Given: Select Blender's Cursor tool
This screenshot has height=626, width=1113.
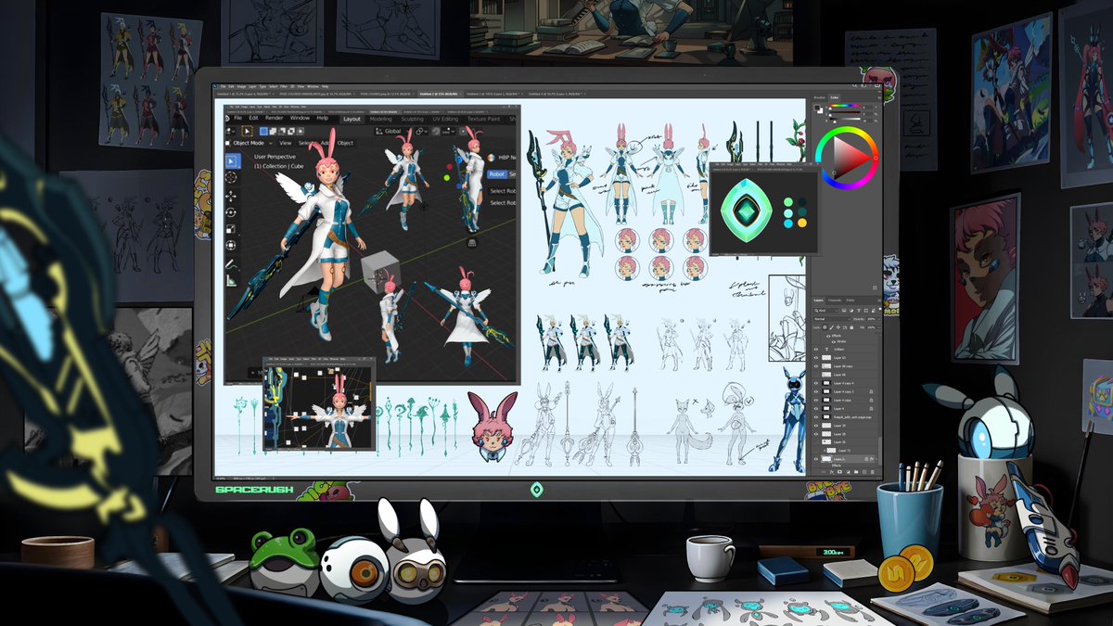Looking at the screenshot, I should (232, 179).
